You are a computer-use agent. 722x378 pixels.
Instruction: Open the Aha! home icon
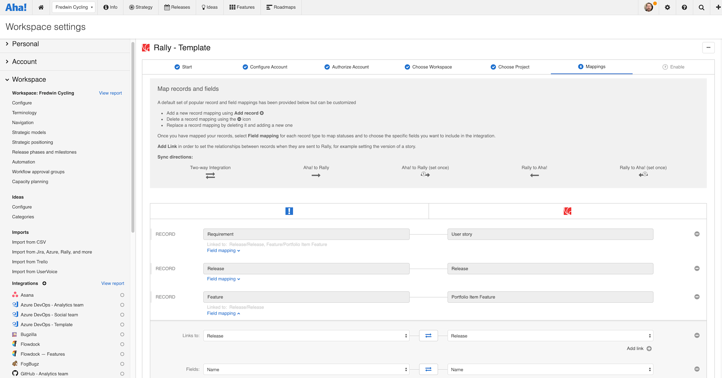tap(40, 7)
